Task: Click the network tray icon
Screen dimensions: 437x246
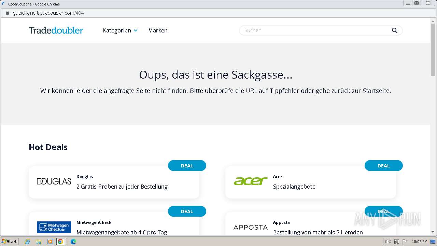Action: [x=396, y=242]
